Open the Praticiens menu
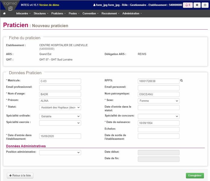 point(59,13)
